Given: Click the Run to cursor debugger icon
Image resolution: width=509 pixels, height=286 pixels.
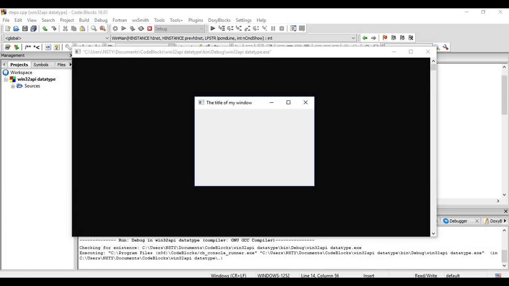Looking at the screenshot, I should (221, 29).
